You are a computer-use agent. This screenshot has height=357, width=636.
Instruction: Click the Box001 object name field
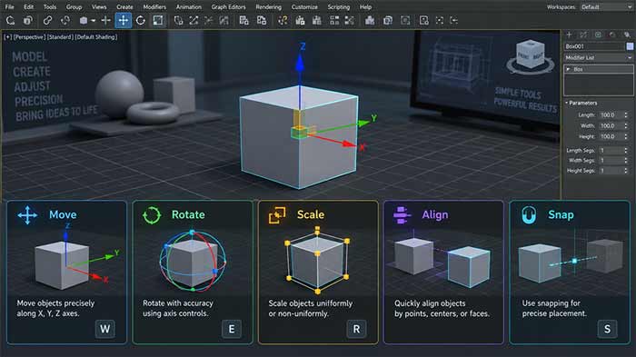[594, 46]
